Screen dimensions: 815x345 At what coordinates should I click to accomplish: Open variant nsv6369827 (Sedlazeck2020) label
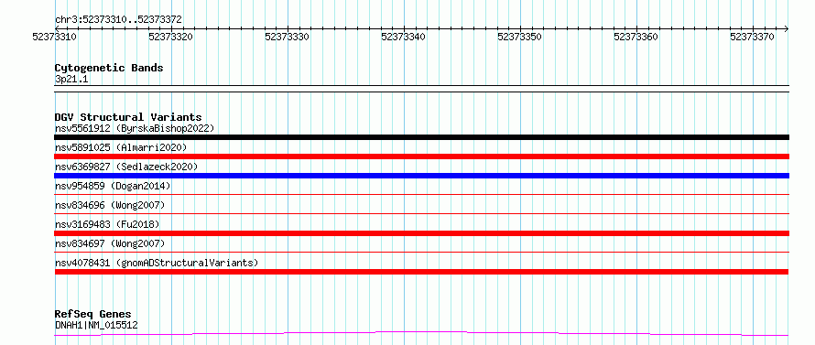tap(126, 167)
